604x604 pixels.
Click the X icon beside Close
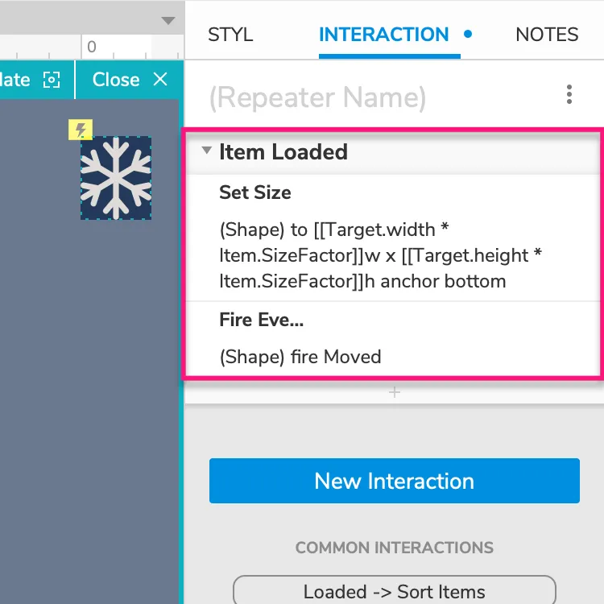tap(160, 80)
